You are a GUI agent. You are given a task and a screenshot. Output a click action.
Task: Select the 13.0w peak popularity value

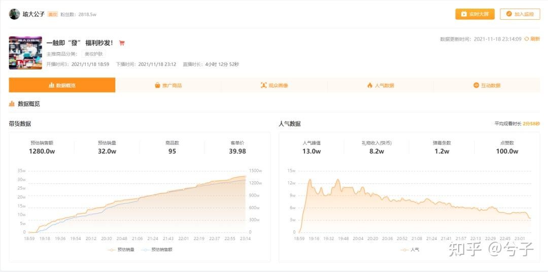tap(312, 151)
